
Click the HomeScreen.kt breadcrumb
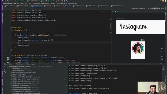[x=62, y=3]
